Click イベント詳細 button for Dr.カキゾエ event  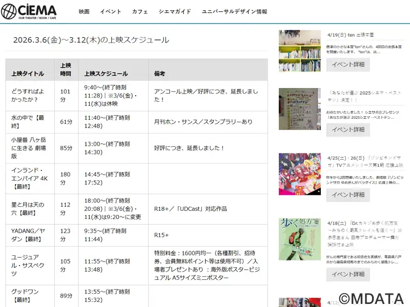[348, 274]
